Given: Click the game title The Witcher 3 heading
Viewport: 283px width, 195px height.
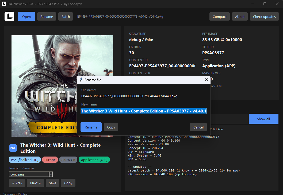Looking at the screenshot, I should (x=60, y=148).
